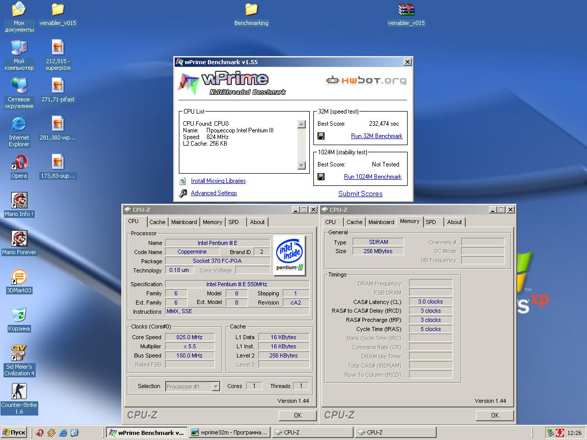
Task: Click the Run 32M Benchmark link
Action: pyautogui.click(x=377, y=136)
